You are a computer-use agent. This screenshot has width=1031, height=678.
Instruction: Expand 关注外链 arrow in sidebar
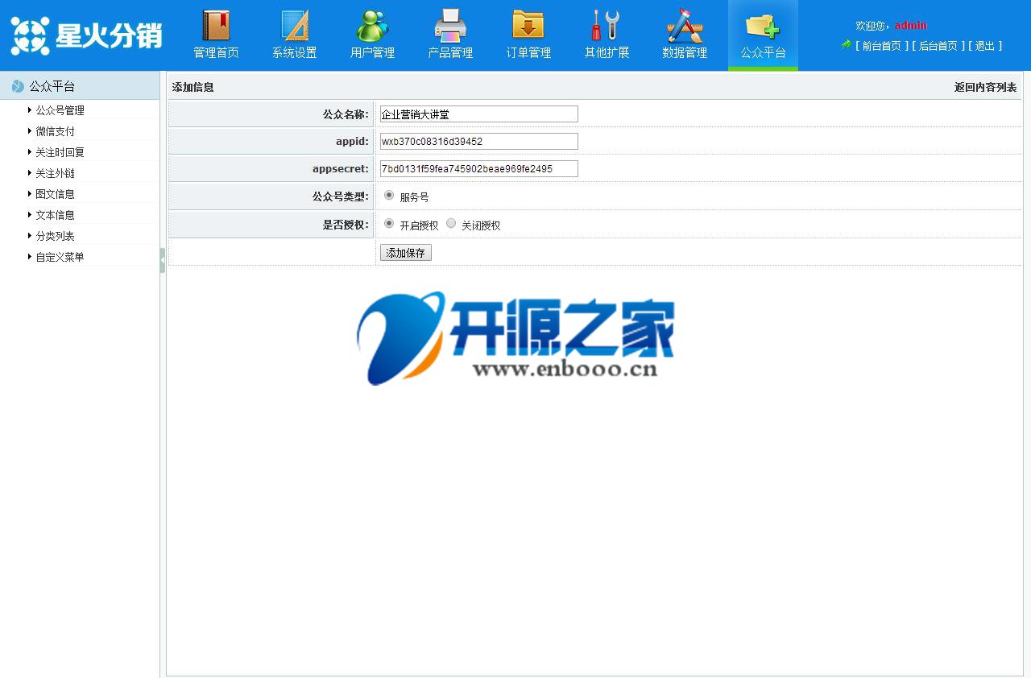coord(30,172)
